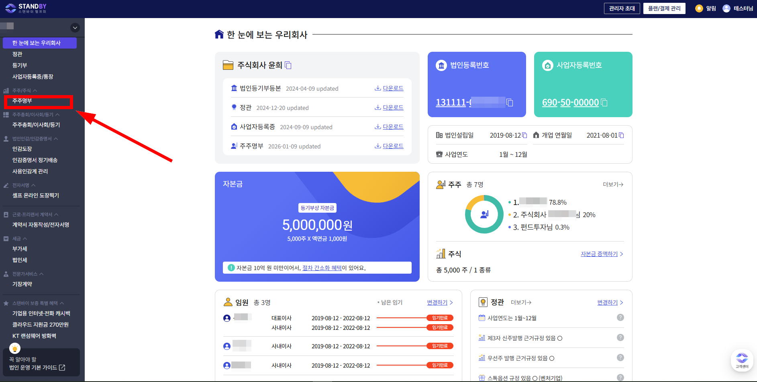Select 법인세 from the sidebar menu
This screenshot has height=382, width=757.
tap(19, 260)
